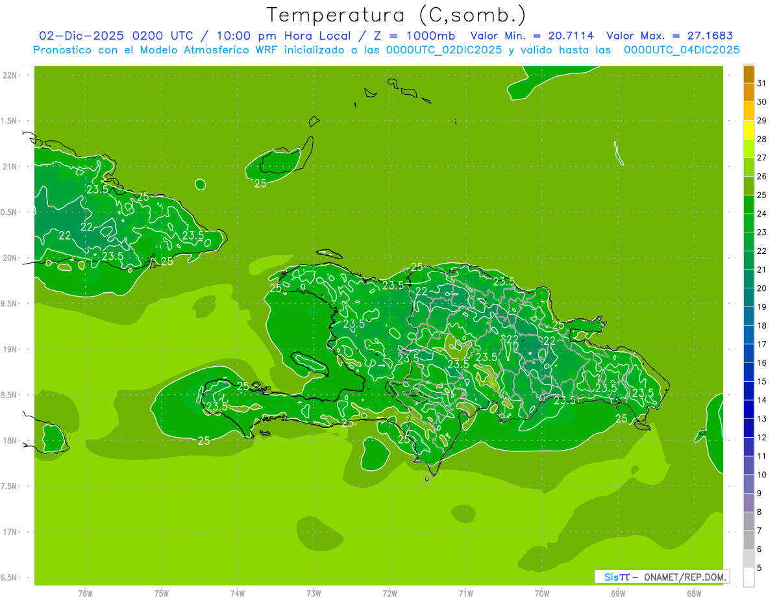
Task: Click the 'Valor Min. = 20.7114' readout
Action: point(532,36)
